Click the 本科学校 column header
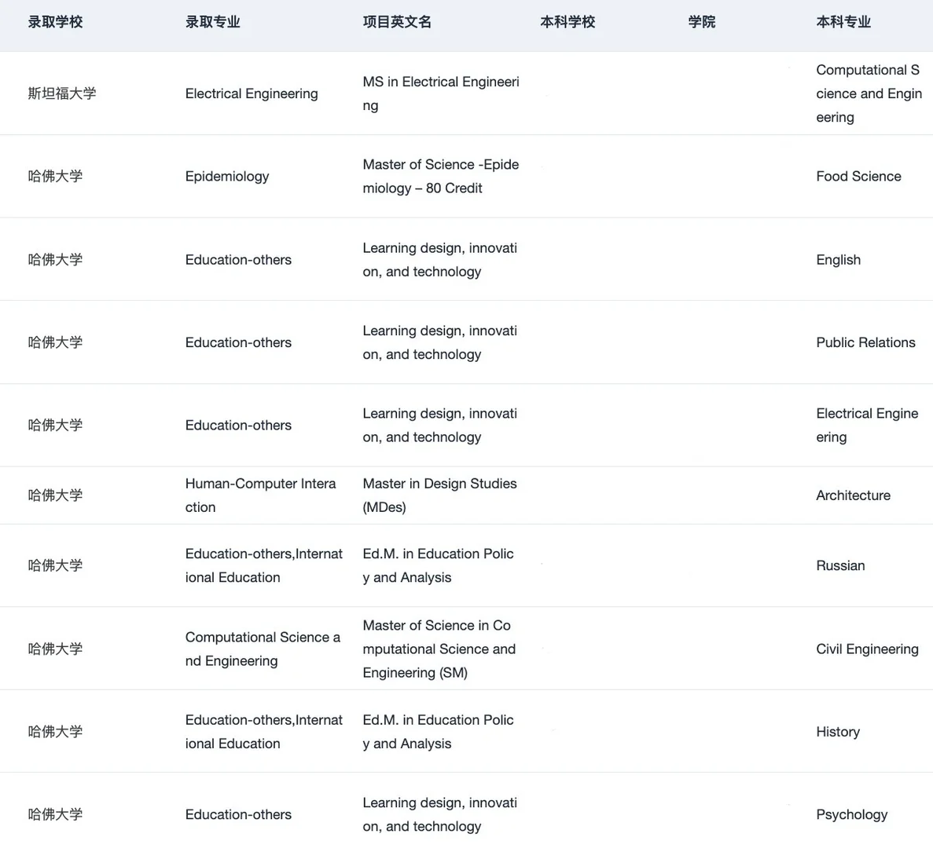Viewport: 933px width, 848px height. pos(568,22)
